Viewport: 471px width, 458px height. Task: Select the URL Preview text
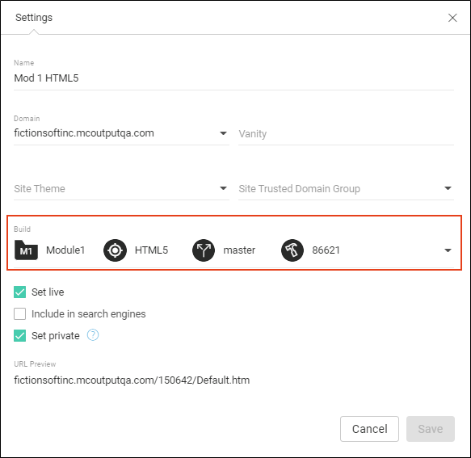[x=132, y=380]
